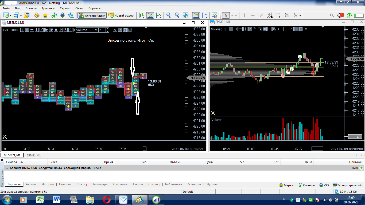The width and height of the screenshot is (365, 205).
Task: Expand the new chart dropdown arrow
Action: [x=10, y=15]
